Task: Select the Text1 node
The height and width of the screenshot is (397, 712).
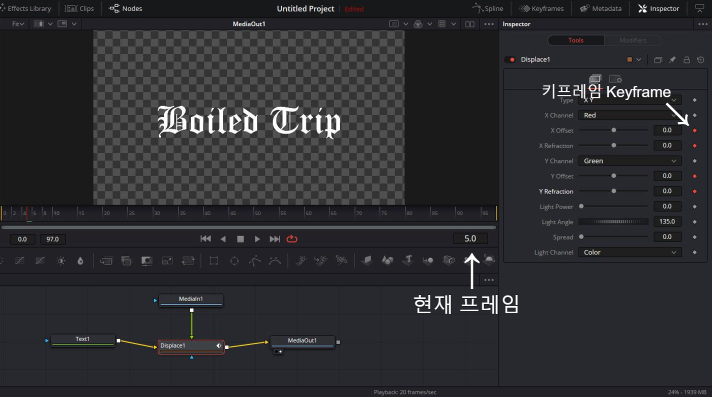Action: pos(82,340)
